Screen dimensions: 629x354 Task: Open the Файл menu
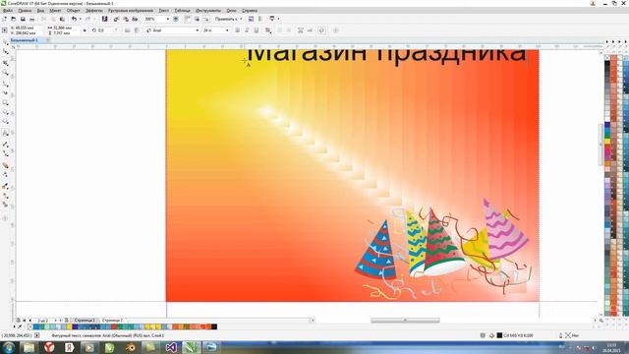[8, 11]
